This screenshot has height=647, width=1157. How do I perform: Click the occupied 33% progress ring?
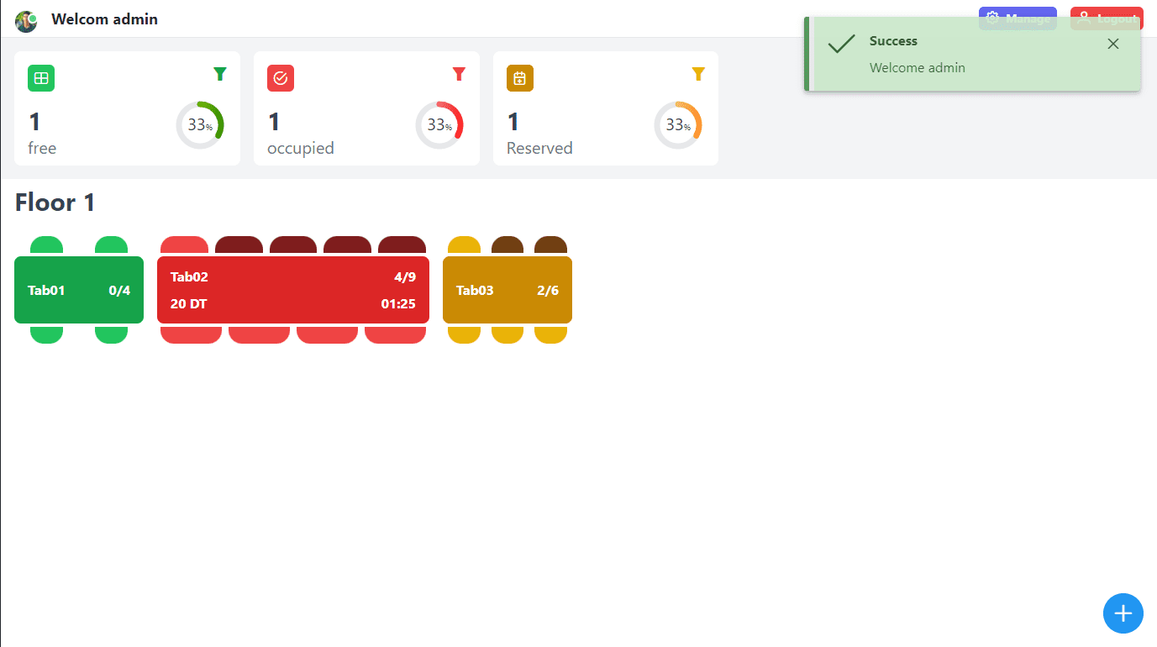click(439, 125)
